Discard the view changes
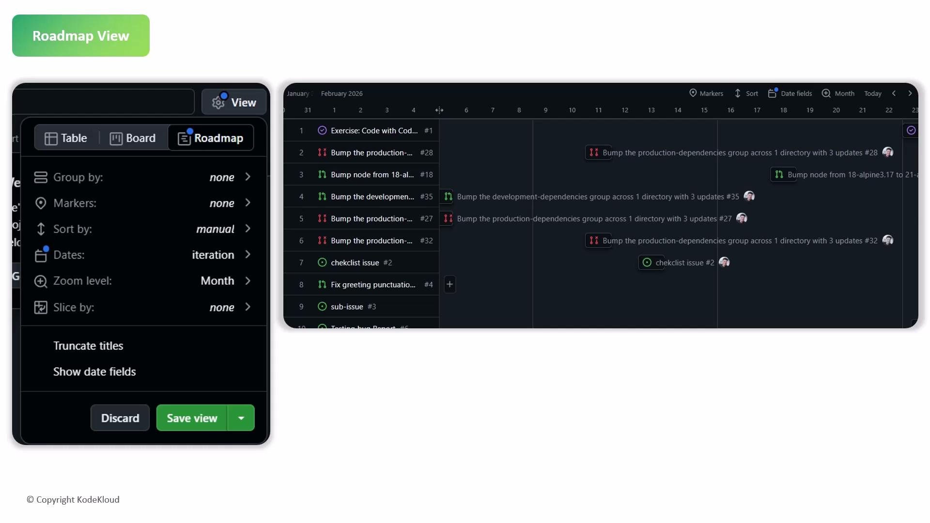Image resolution: width=930 pixels, height=523 pixels. [120, 418]
